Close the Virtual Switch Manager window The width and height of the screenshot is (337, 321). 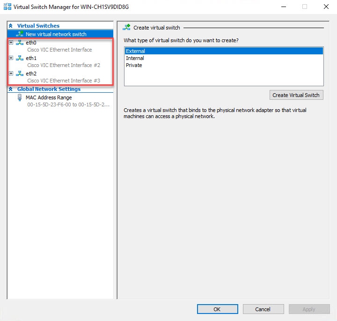[326, 7]
